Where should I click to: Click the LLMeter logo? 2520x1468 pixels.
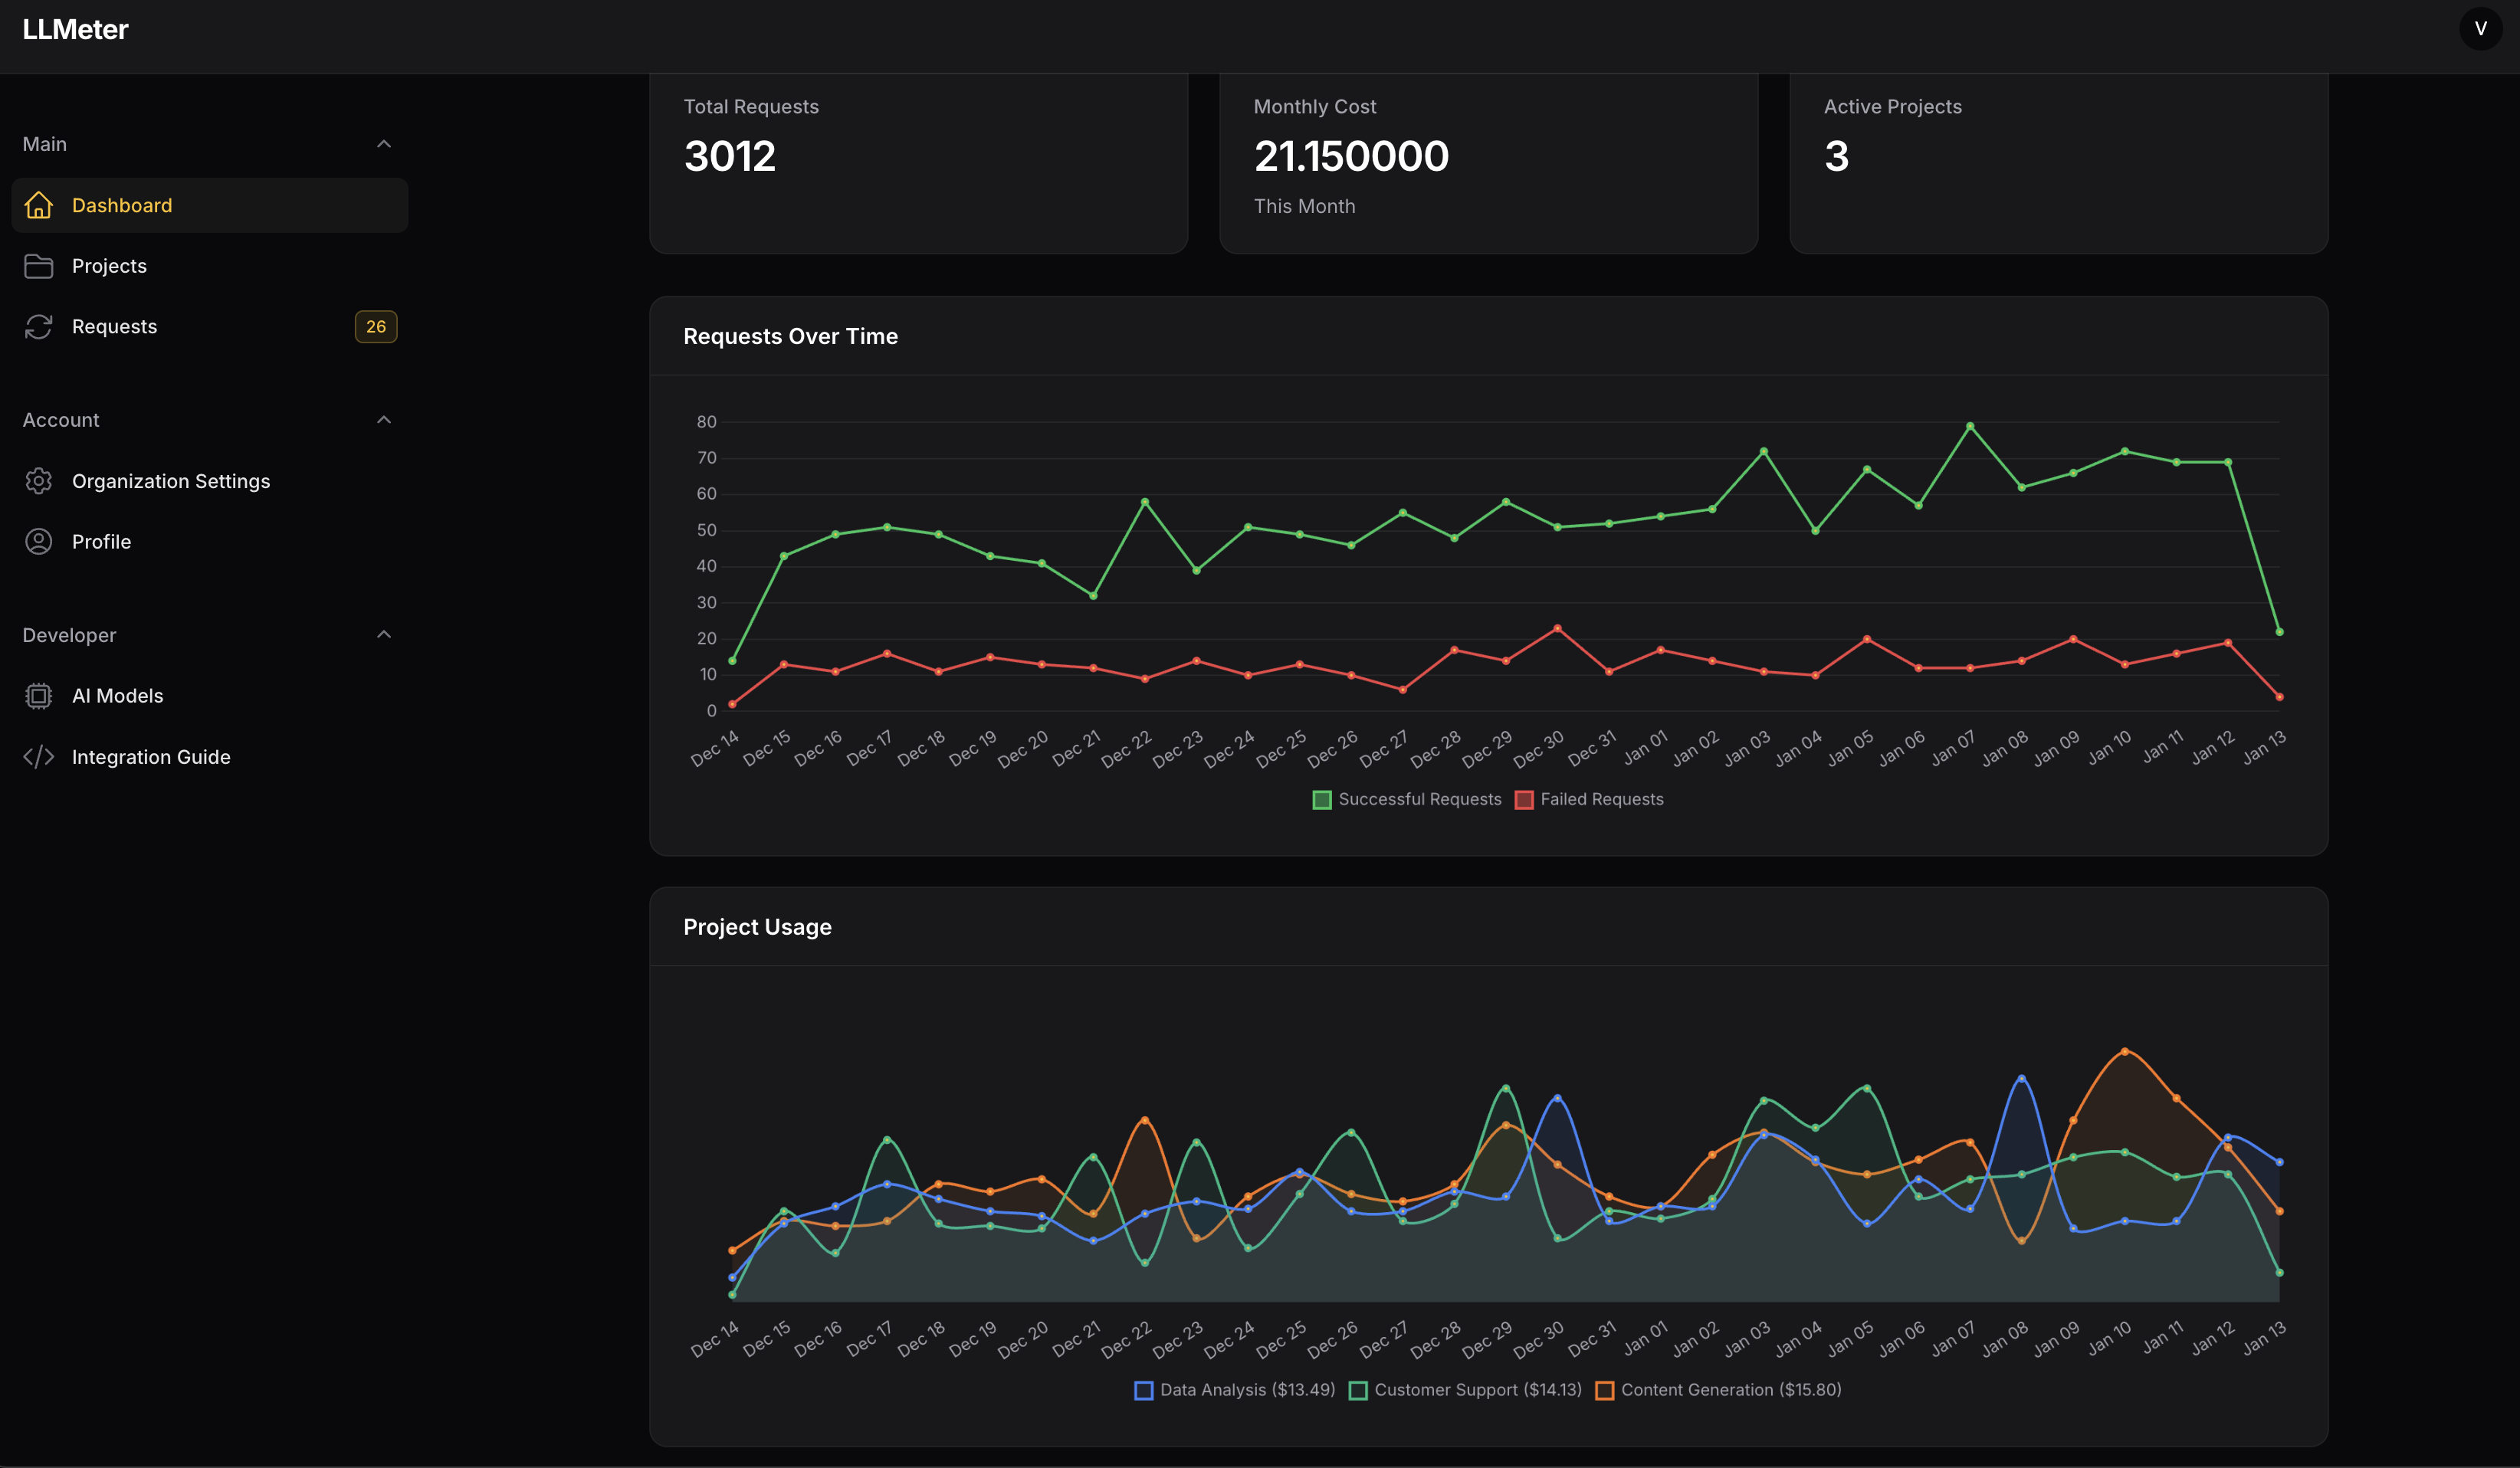(x=75, y=28)
